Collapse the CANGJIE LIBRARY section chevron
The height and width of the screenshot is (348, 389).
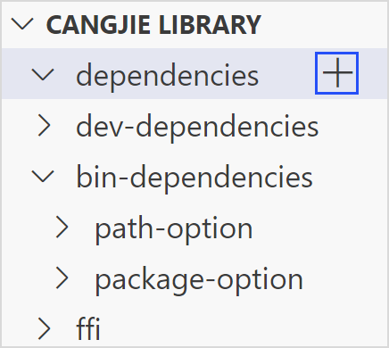[22, 24]
